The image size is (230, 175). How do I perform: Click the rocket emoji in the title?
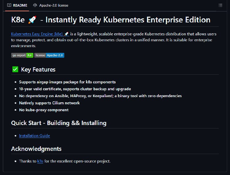32,20
